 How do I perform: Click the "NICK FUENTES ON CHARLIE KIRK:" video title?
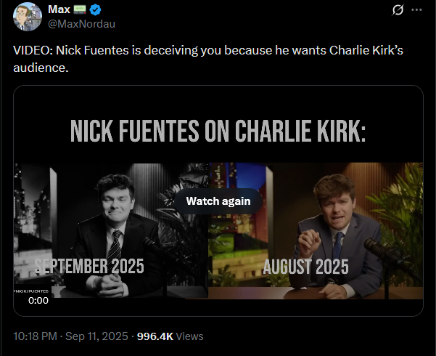click(x=218, y=132)
